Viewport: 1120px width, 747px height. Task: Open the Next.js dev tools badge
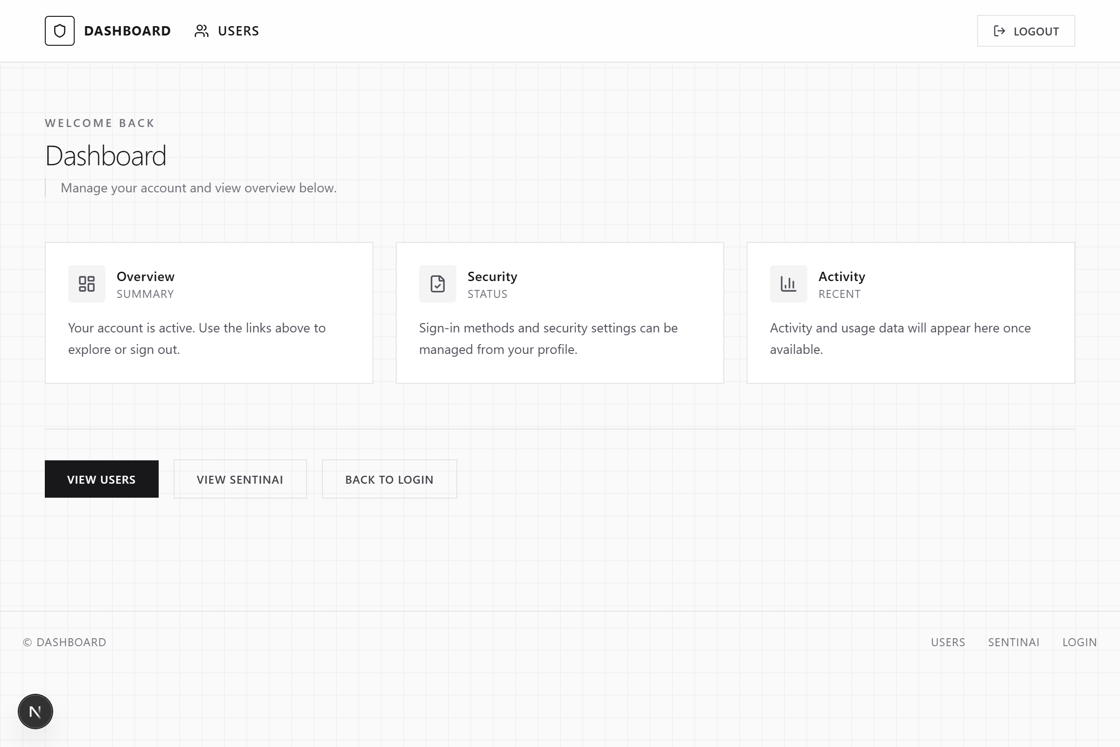tap(35, 711)
